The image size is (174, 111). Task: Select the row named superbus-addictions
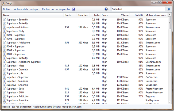coord(85,27)
